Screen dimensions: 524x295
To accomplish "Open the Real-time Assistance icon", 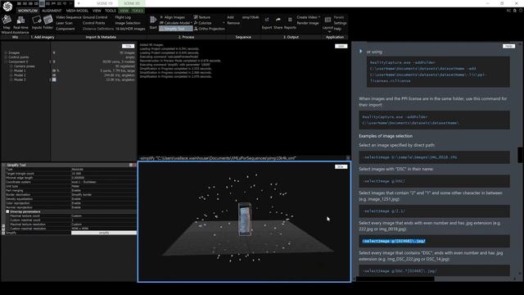I will pyautogui.click(x=20, y=20).
